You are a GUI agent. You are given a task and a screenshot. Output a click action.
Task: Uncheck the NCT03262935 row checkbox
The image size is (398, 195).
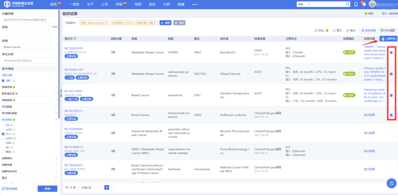coord(391,52)
